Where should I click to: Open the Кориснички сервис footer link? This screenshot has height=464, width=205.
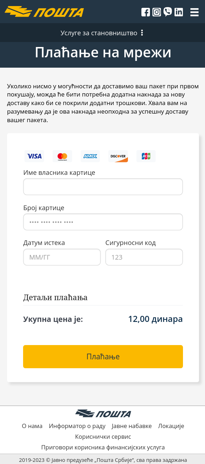(x=103, y=437)
